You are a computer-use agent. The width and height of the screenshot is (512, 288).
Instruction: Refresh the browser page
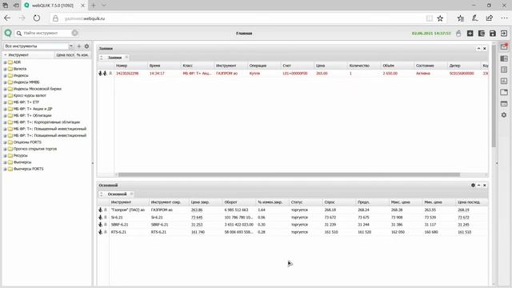37,18
